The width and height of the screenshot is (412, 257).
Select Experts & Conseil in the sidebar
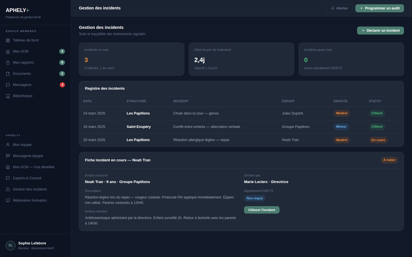pyautogui.click(x=27, y=178)
